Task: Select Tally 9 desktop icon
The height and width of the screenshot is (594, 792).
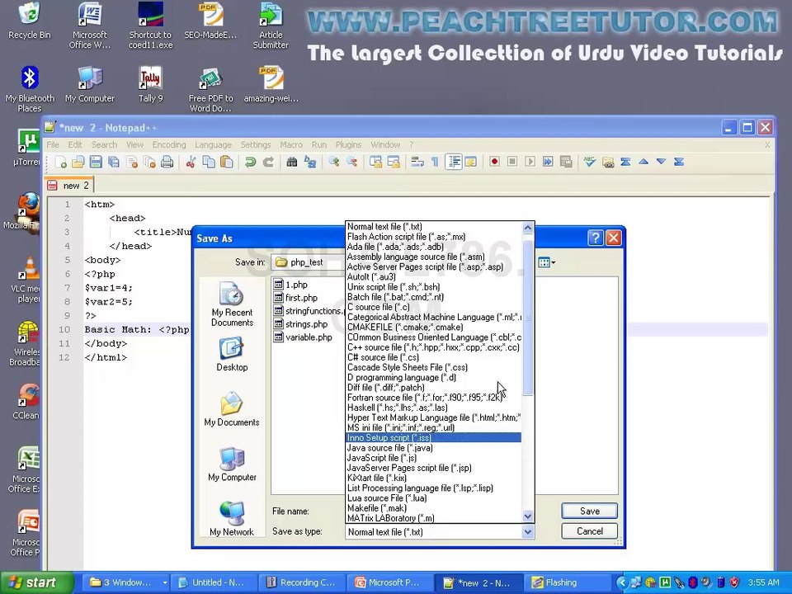Action: (x=150, y=84)
